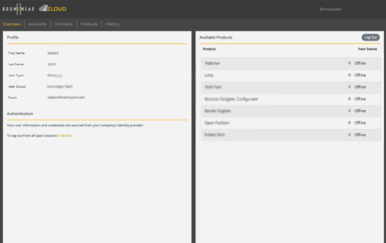
Task: Open the Products tab
Action: click(x=89, y=24)
